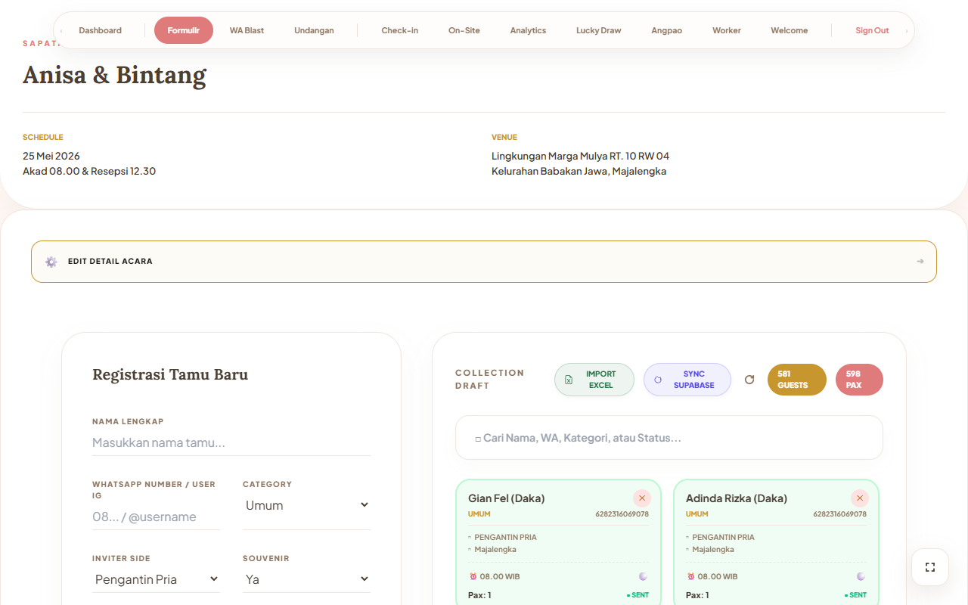Click the Kelurahan Babakan Jawa venue line
Image resolution: width=968 pixels, height=605 pixels.
pos(579,171)
